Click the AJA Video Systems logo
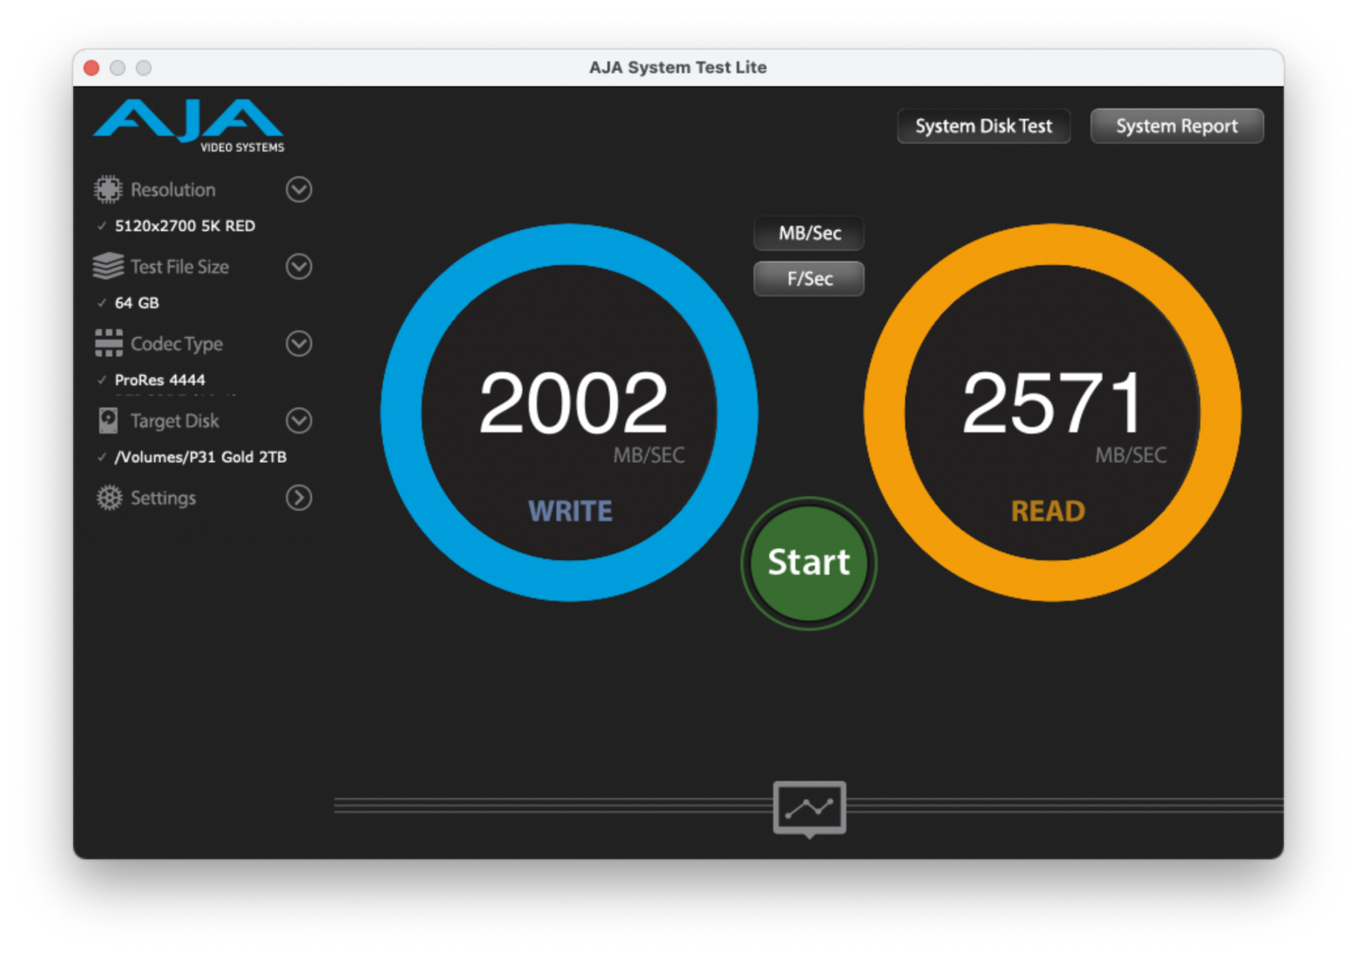This screenshot has width=1357, height=956. pyautogui.click(x=189, y=126)
